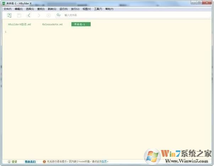Click the save file toolbar icon
The width and height of the screenshot is (214, 166).
point(19,15)
